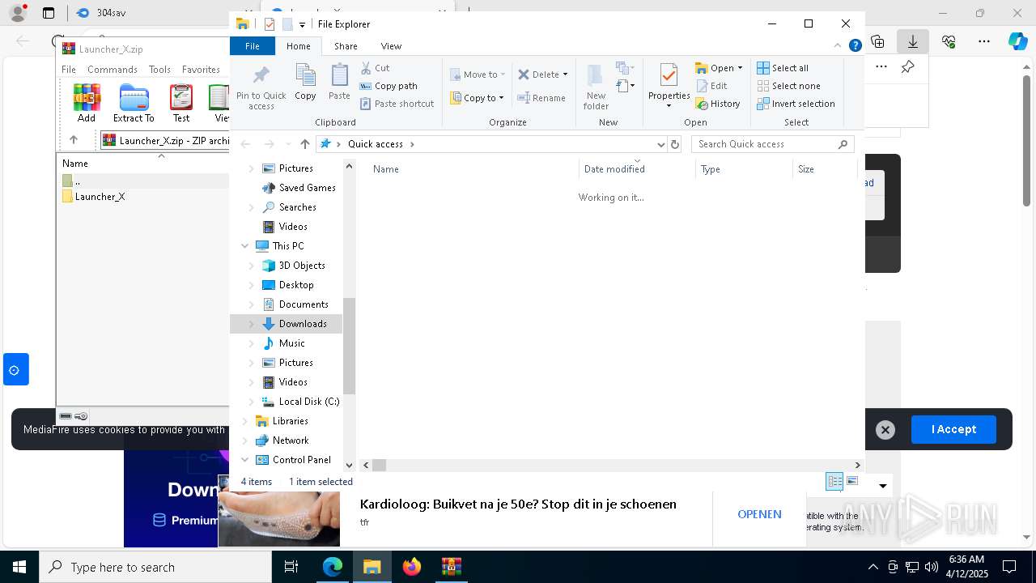Collapse This PC tree node
This screenshot has width=1036, height=583.
pos(245,246)
